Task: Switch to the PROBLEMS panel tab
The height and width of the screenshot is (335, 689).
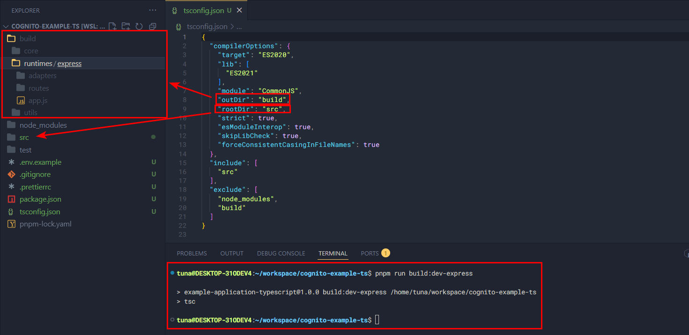Action: point(192,253)
